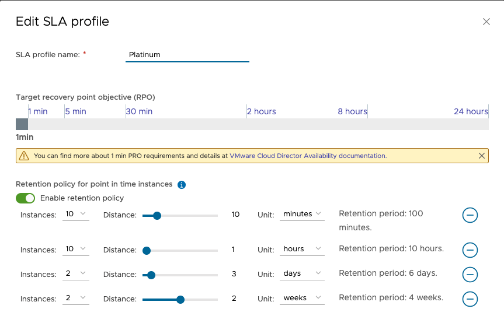Select the 30 min RPO marker
This screenshot has height=316, width=504.
pyautogui.click(x=140, y=111)
